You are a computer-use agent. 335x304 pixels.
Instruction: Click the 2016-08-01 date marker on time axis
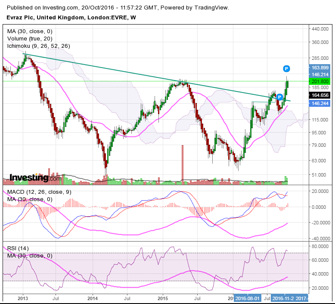248,298
